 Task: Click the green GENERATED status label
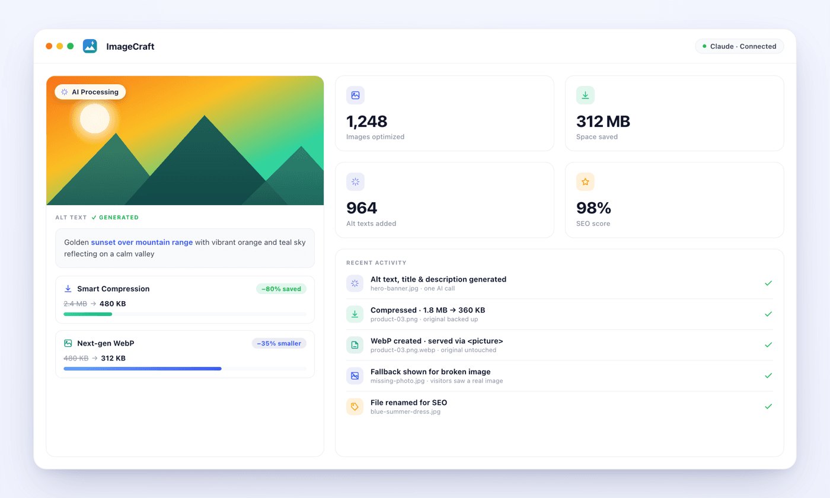point(115,218)
